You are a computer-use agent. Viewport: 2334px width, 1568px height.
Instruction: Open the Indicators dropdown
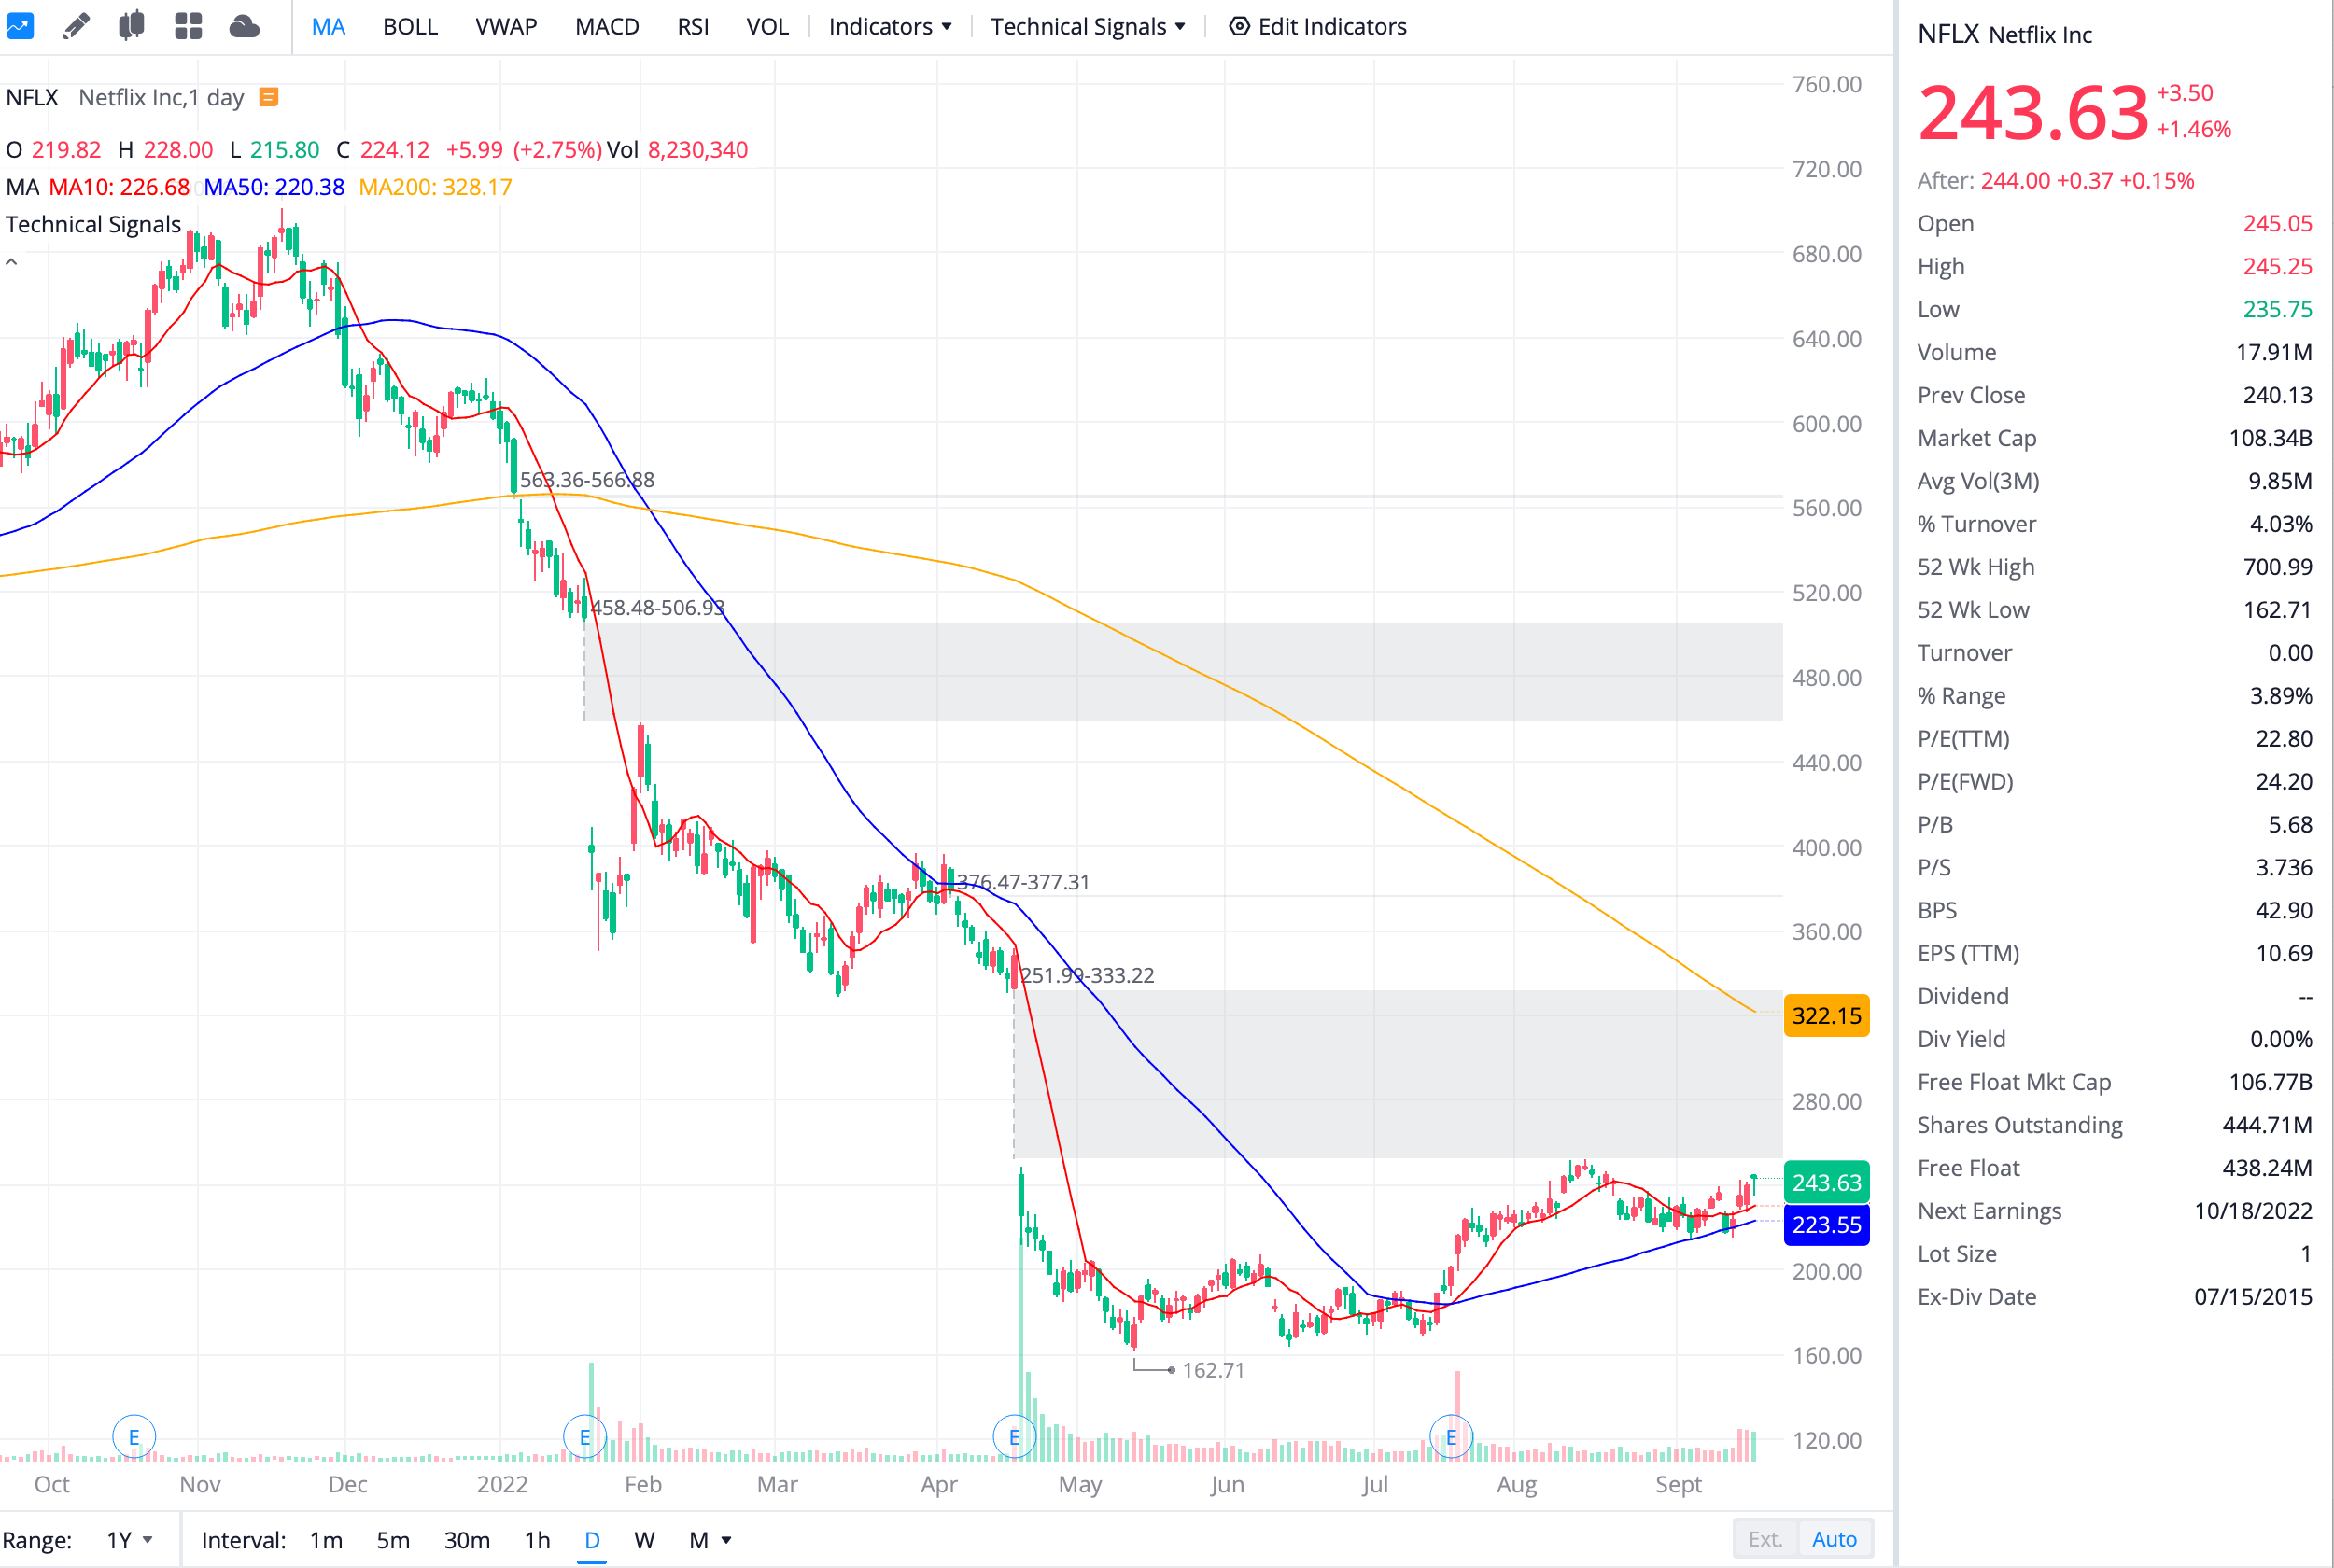pyautogui.click(x=889, y=26)
